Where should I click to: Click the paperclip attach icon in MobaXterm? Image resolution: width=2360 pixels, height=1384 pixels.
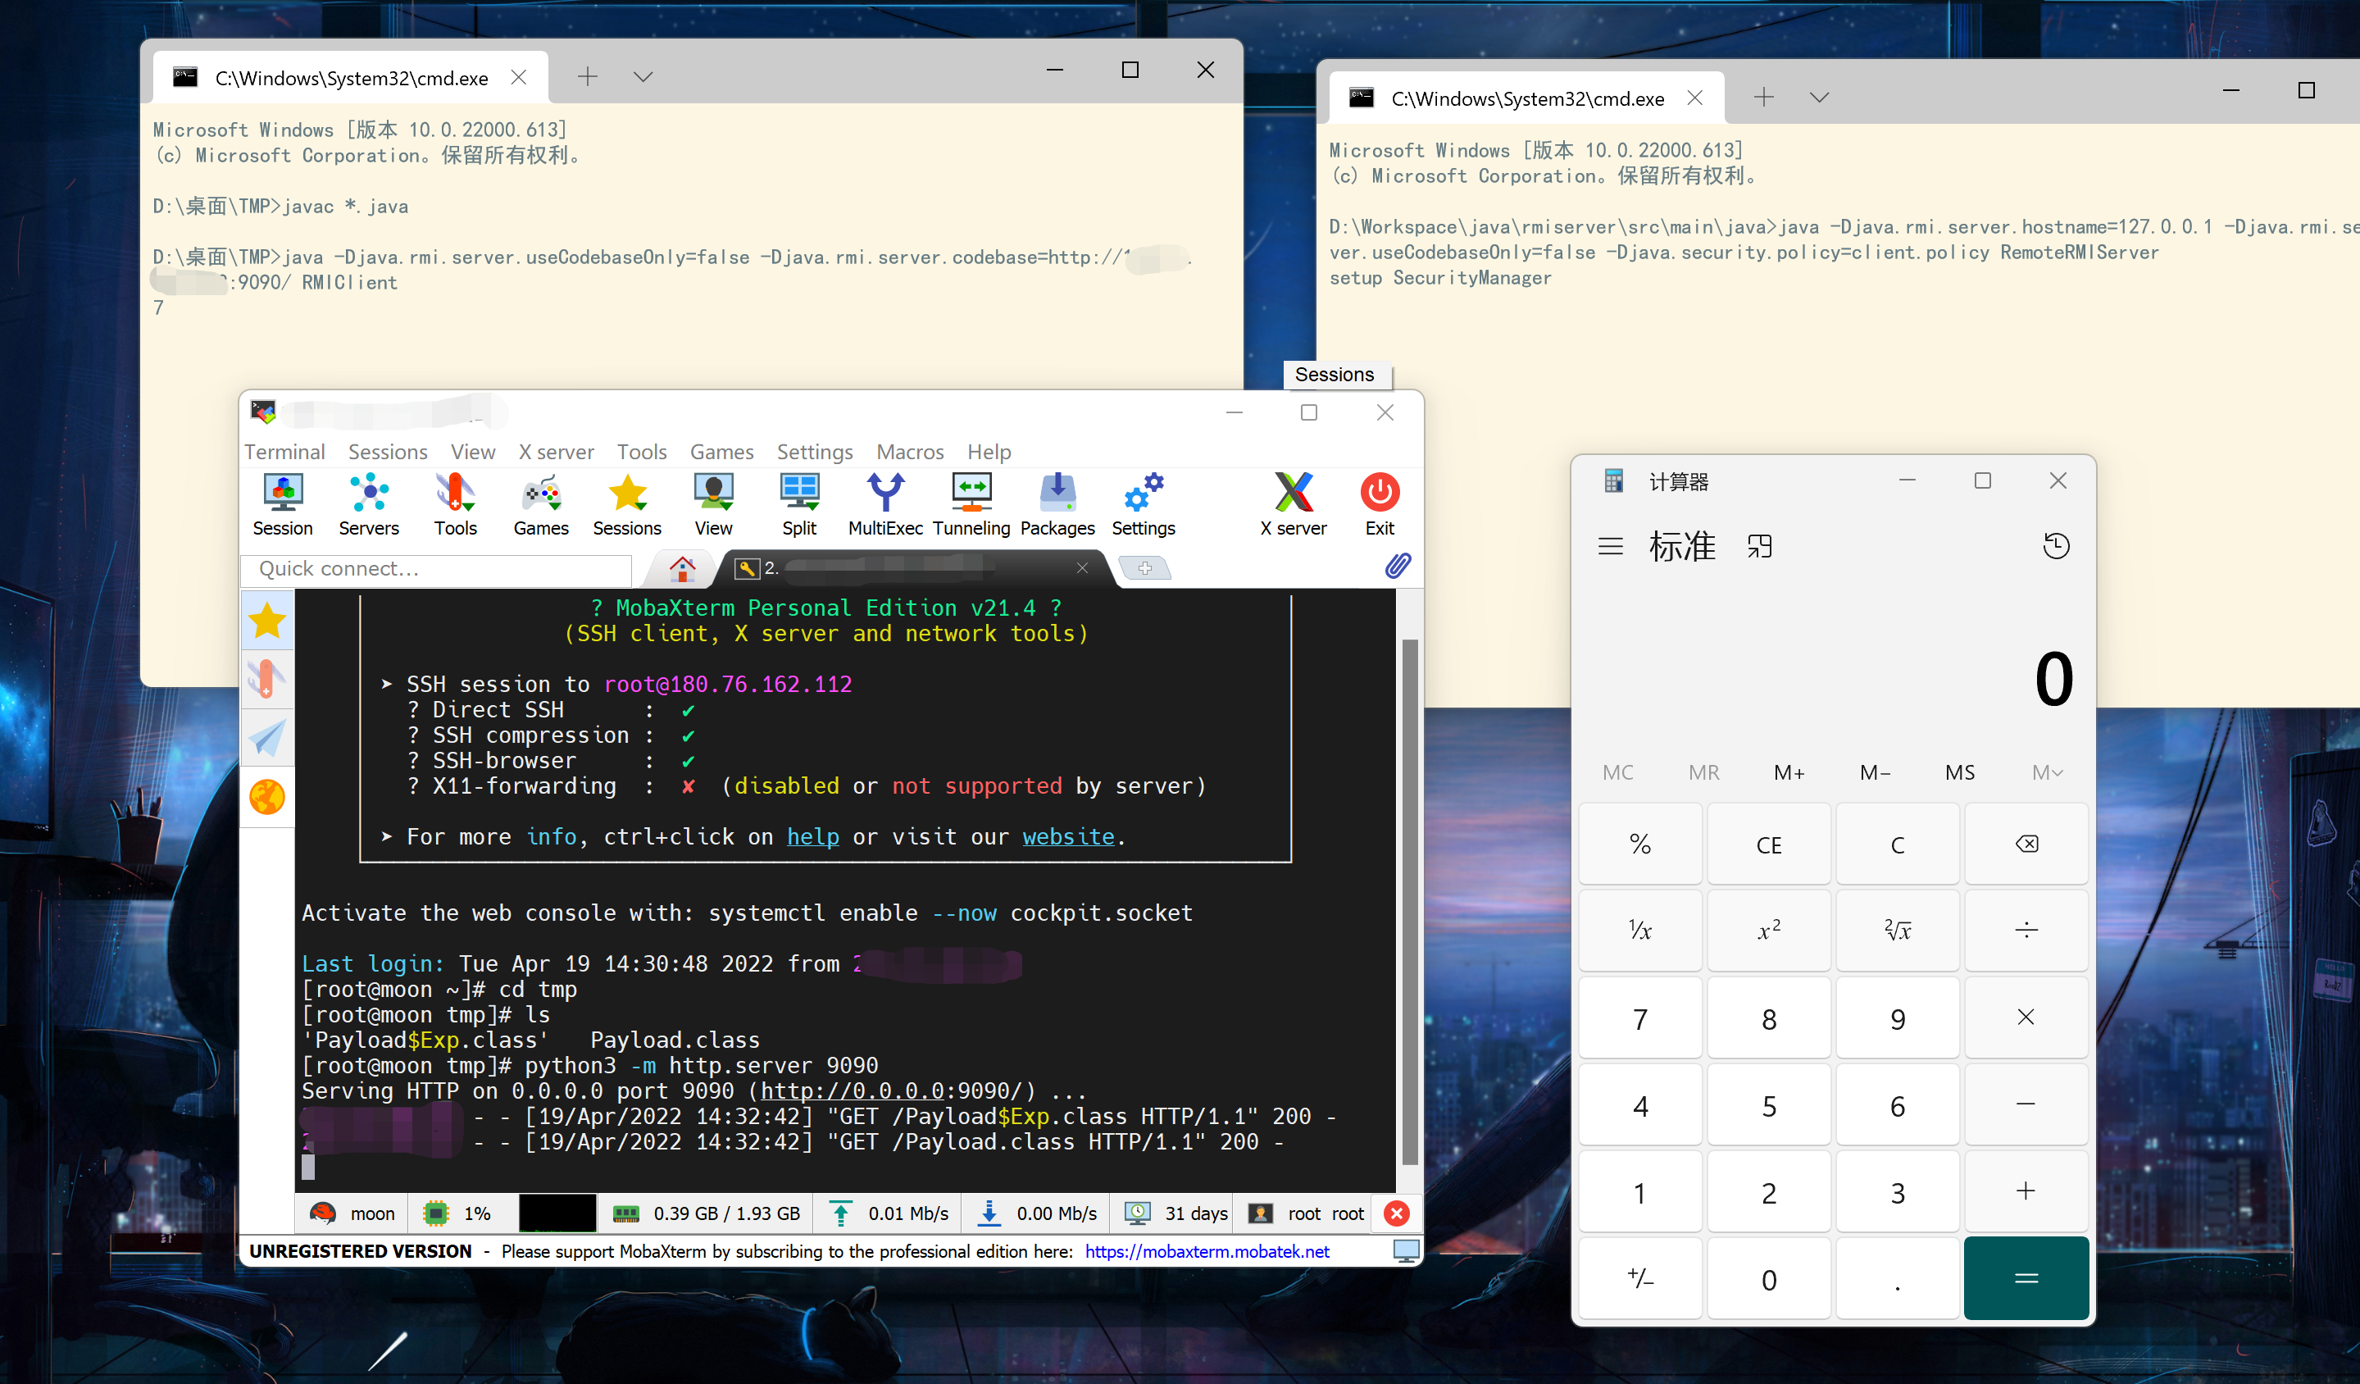tap(1398, 566)
